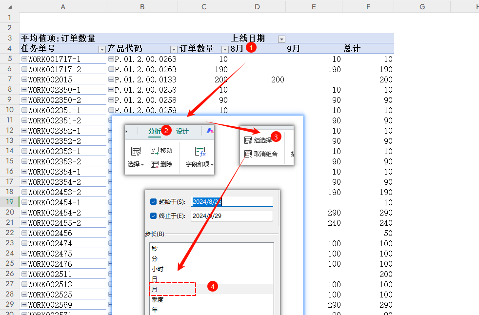
Task: Collapse product code P.01.2.00.0133 group
Action: pos(111,79)
